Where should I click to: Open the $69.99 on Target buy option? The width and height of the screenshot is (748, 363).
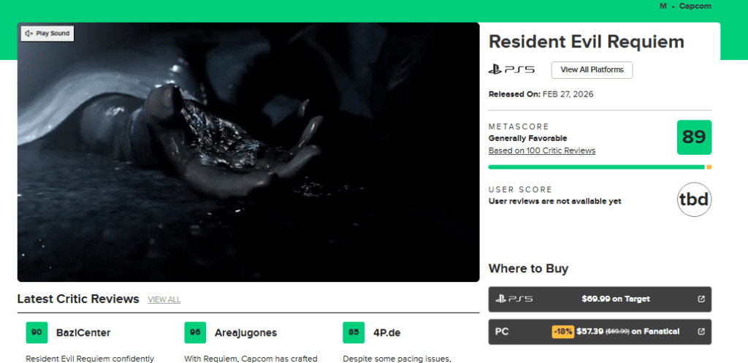coord(600,299)
